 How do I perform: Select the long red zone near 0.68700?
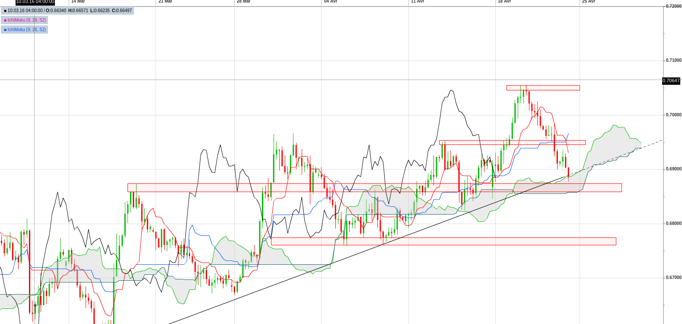coord(375,188)
